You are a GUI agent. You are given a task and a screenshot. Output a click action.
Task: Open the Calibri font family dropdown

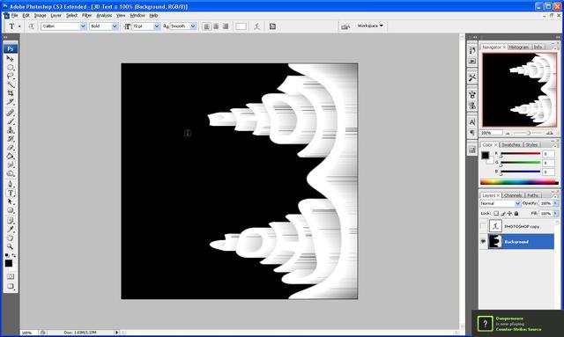click(63, 26)
